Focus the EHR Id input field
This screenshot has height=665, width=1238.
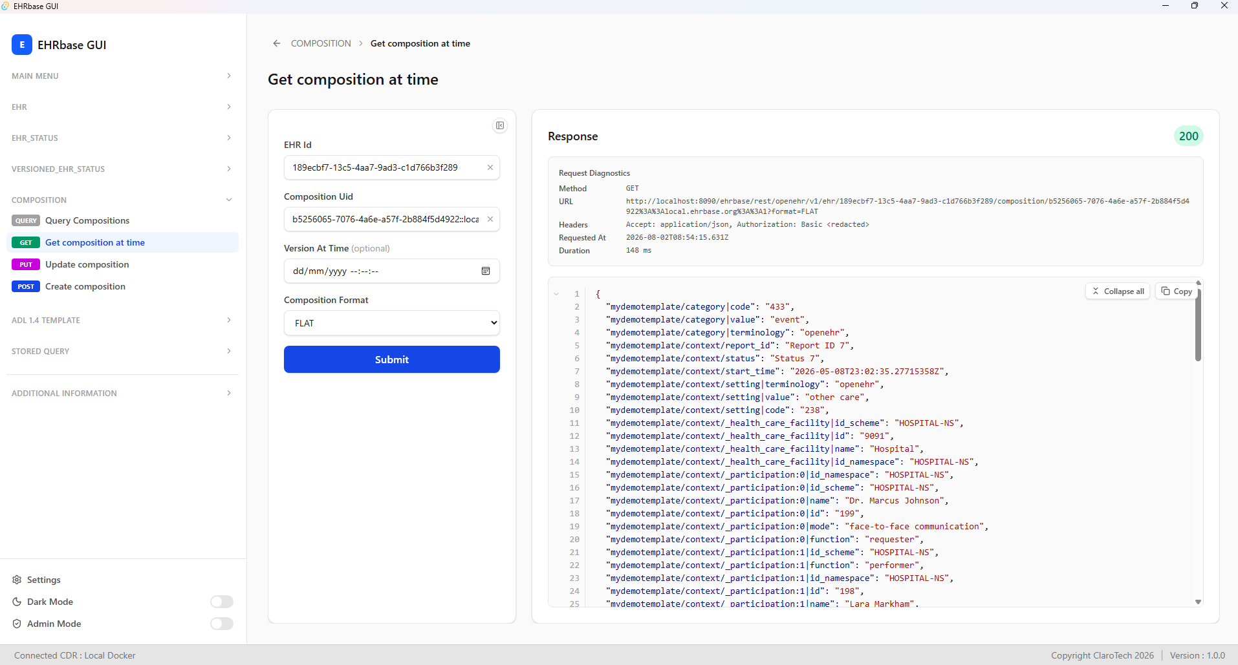click(x=392, y=167)
